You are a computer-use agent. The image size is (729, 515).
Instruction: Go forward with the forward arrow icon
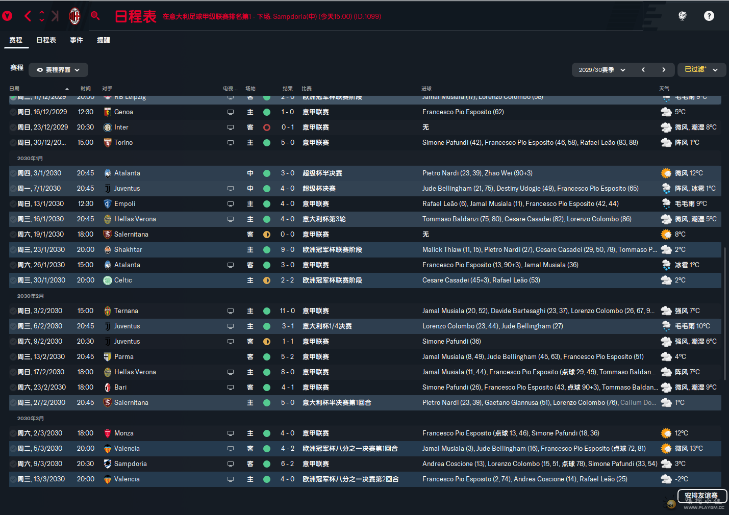55,16
